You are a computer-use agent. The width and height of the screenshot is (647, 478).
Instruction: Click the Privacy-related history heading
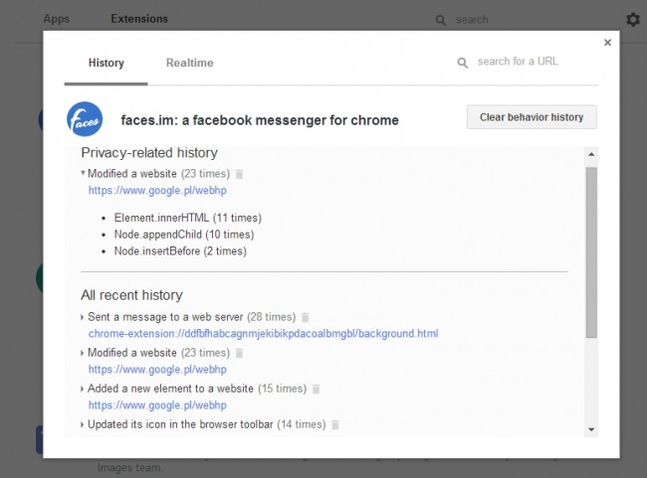(149, 153)
